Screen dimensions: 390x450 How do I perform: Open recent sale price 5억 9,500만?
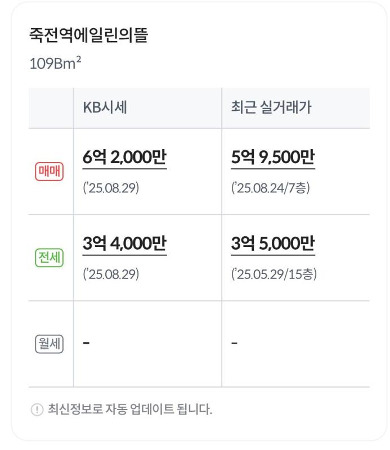273,157
